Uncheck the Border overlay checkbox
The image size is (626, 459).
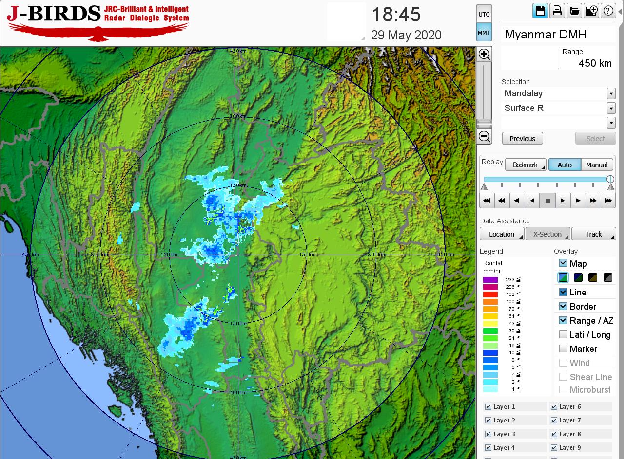[x=563, y=306]
